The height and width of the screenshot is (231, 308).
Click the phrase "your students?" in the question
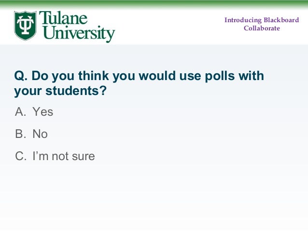(60, 91)
